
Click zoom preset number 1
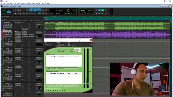coord(14,13)
